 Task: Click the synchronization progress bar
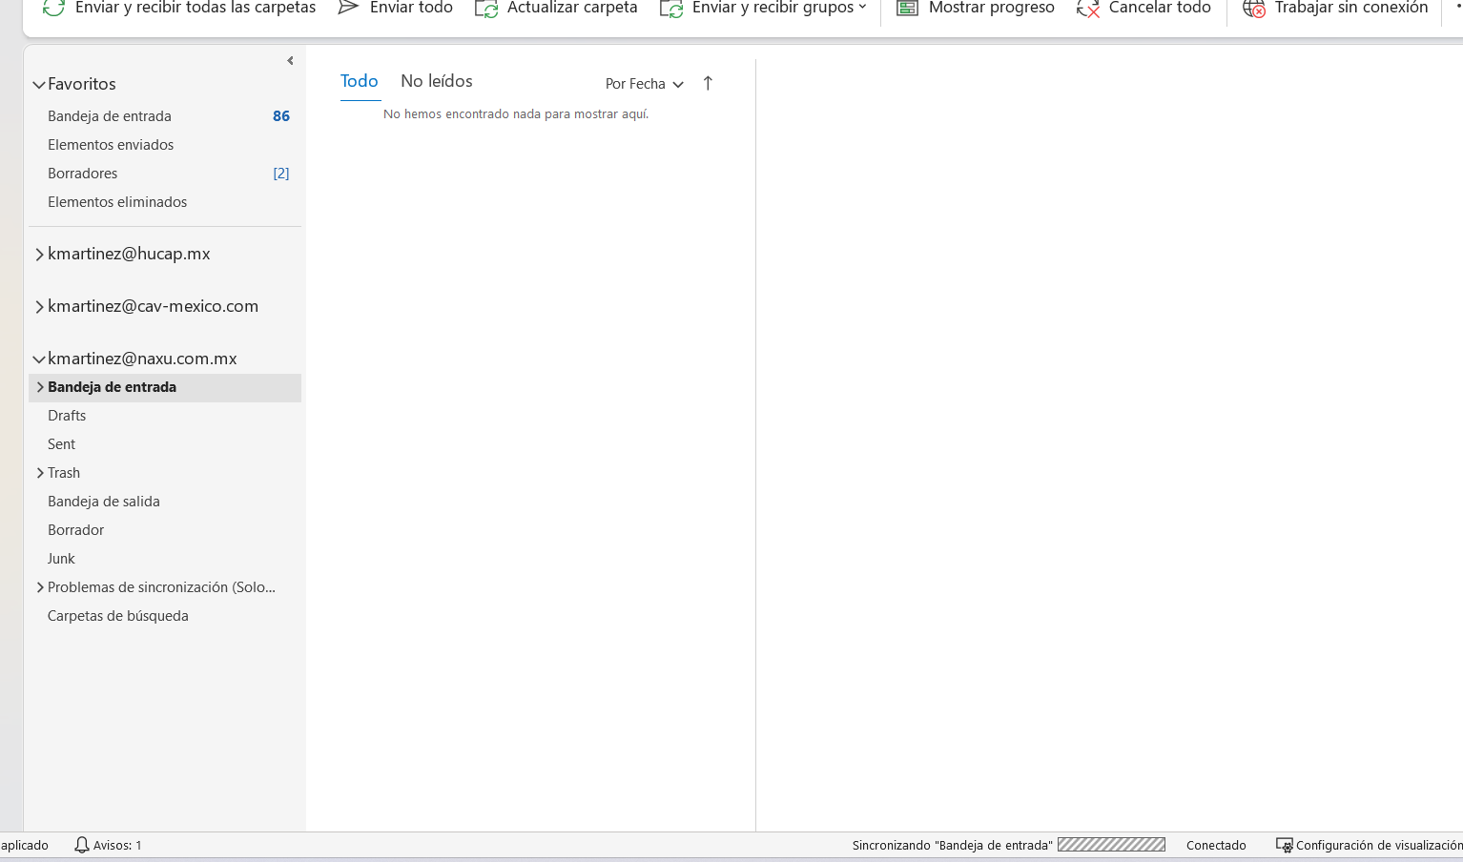(1111, 845)
